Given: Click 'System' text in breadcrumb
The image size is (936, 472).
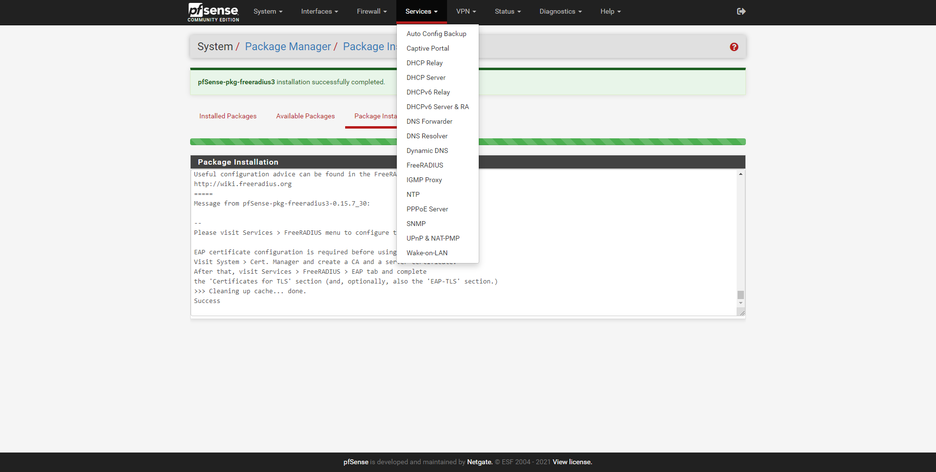Looking at the screenshot, I should point(215,47).
